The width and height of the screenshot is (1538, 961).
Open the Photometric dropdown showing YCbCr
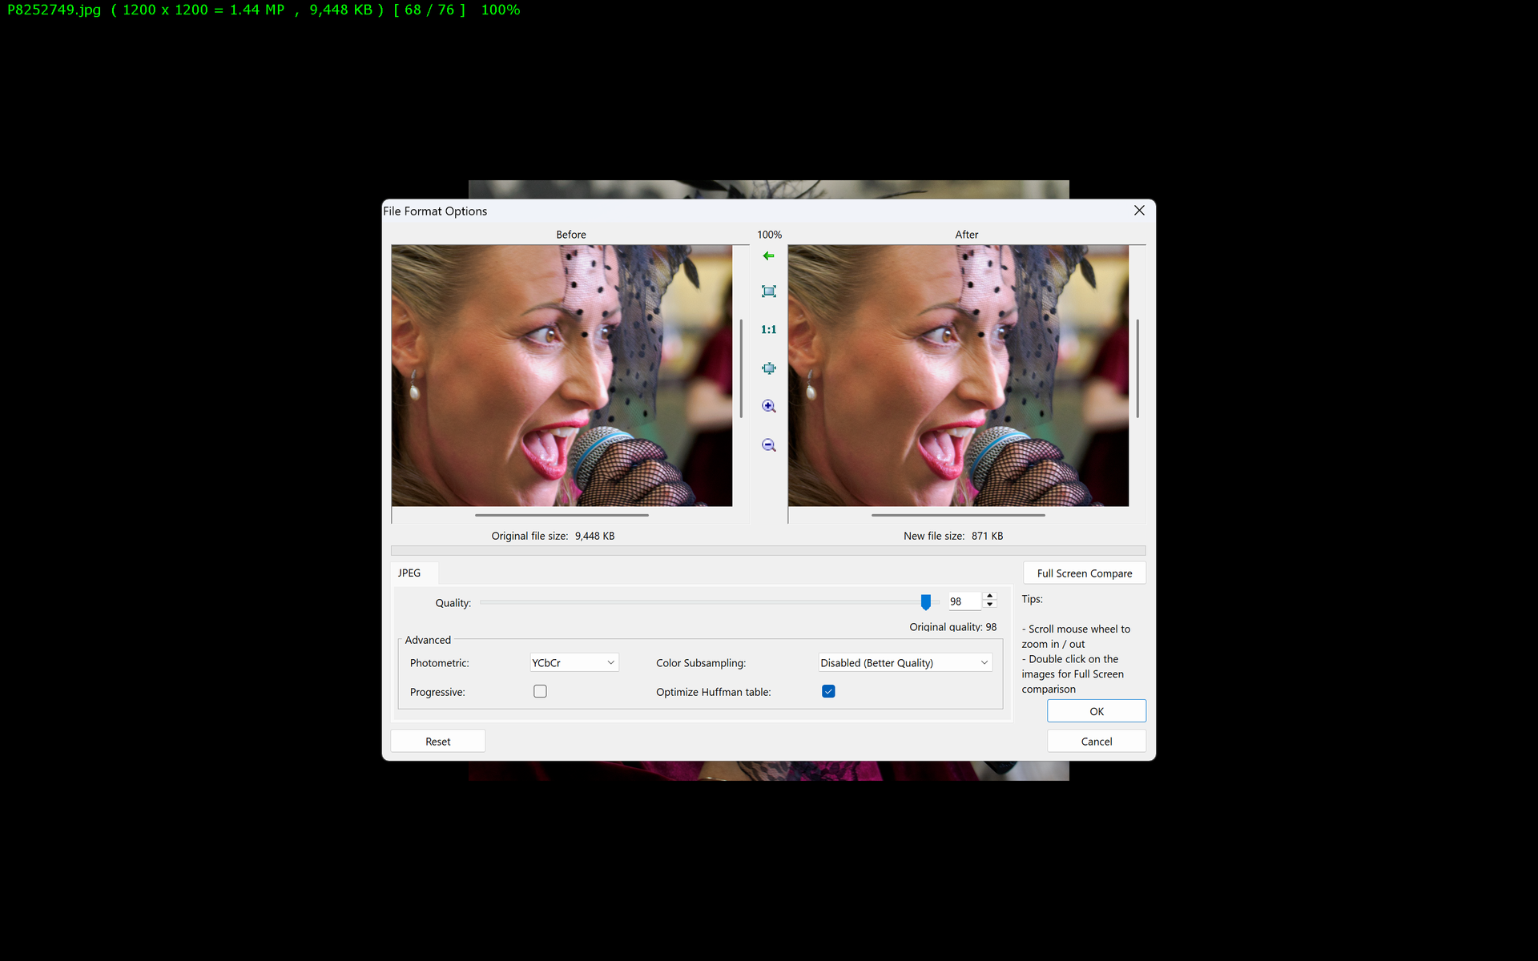click(573, 662)
